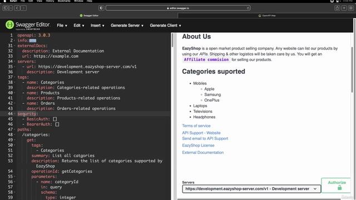Screen dimensions: 356x200
Task: Open macOS History menu
Action: coord(50,1)
